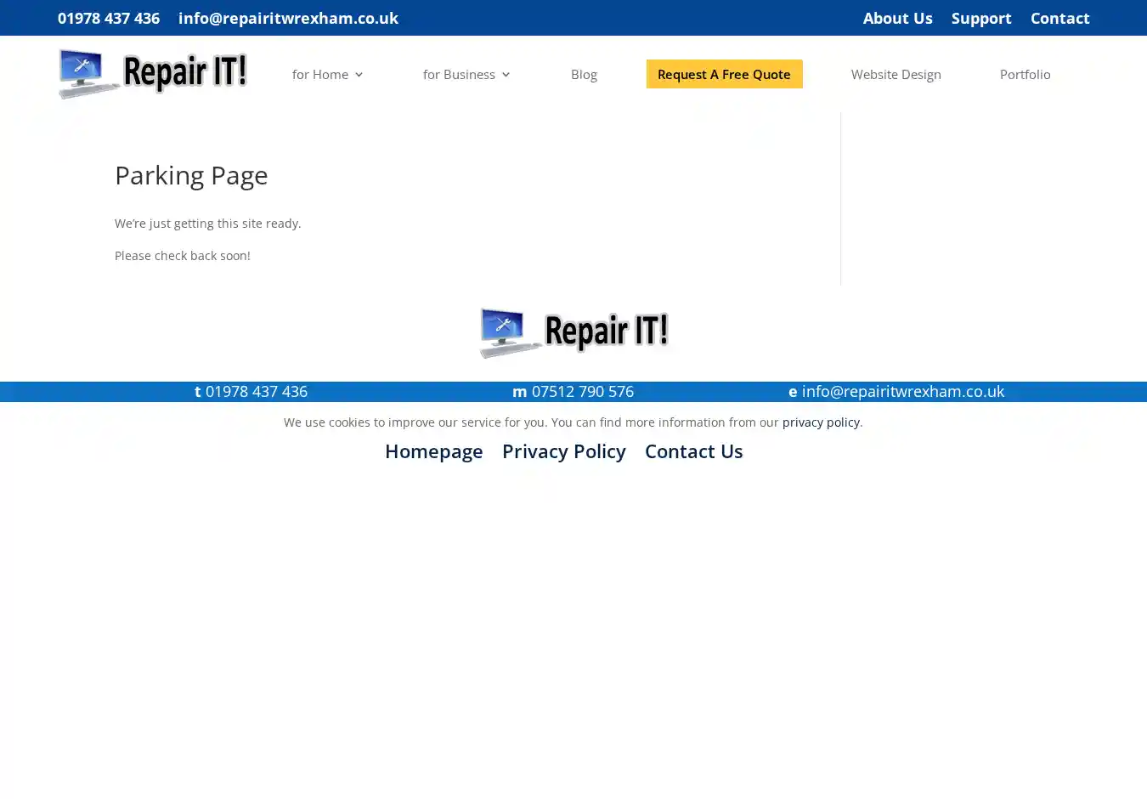The height and width of the screenshot is (799, 1147).
Task: Go to Homepage from the footer
Action: point(433,451)
